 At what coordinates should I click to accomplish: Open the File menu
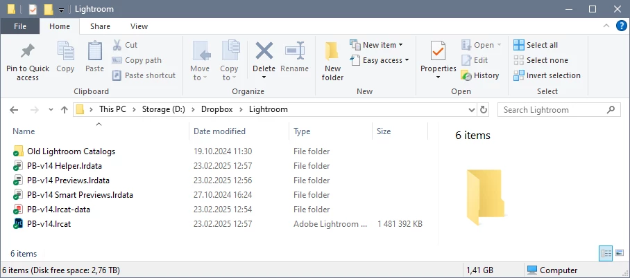click(x=20, y=26)
